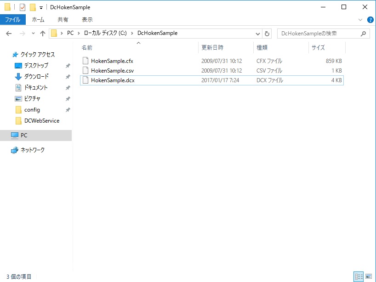Image resolution: width=376 pixels, height=282 pixels.
Task: Go back with the left arrow
Action: (9, 34)
